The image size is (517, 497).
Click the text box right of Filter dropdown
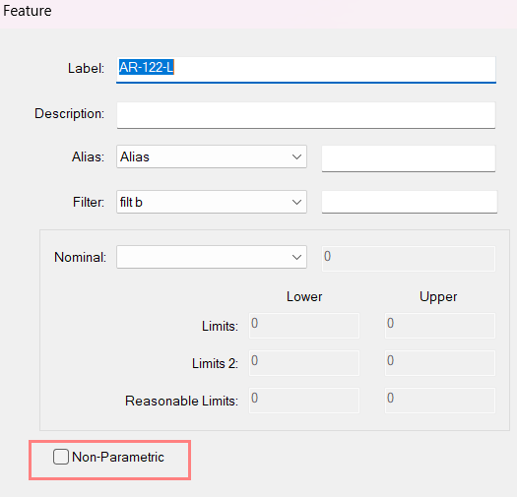coord(410,202)
